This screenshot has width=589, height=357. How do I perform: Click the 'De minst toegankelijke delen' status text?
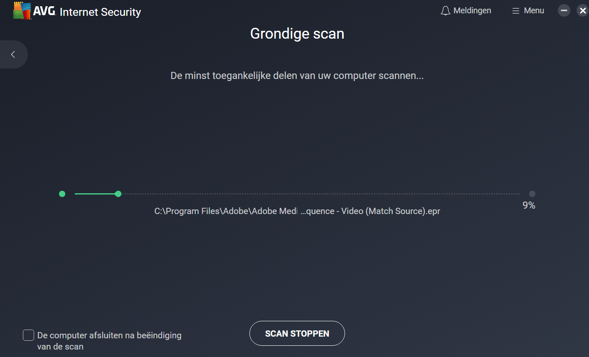297,76
